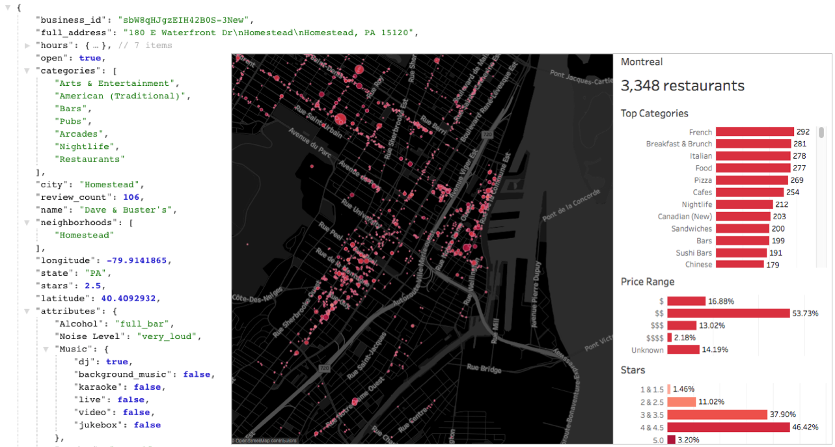Click the longitude value -79.9141865
Viewport: 835px width, 447px height.
pyautogui.click(x=138, y=261)
